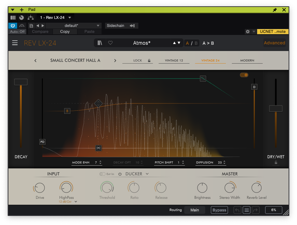Image resolution: width=297 pixels, height=225 pixels.
Task: Click the UCNET ..mote button
Action: coord(272,31)
